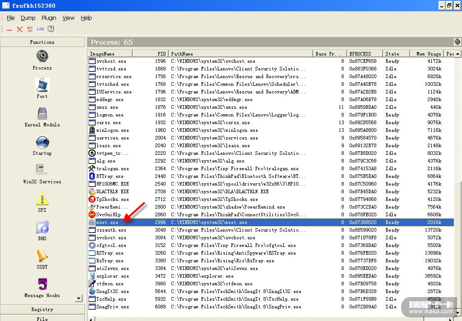Sort by PathName column header

[240, 54]
